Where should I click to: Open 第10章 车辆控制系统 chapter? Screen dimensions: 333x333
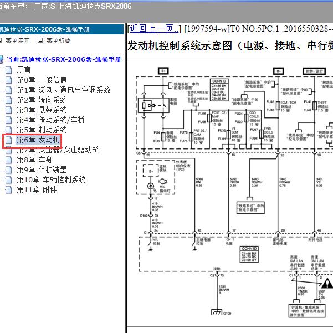tap(52, 180)
